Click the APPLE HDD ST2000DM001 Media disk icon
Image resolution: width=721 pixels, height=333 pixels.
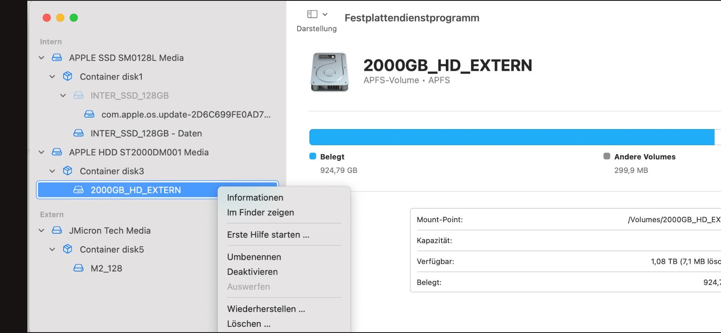(57, 152)
